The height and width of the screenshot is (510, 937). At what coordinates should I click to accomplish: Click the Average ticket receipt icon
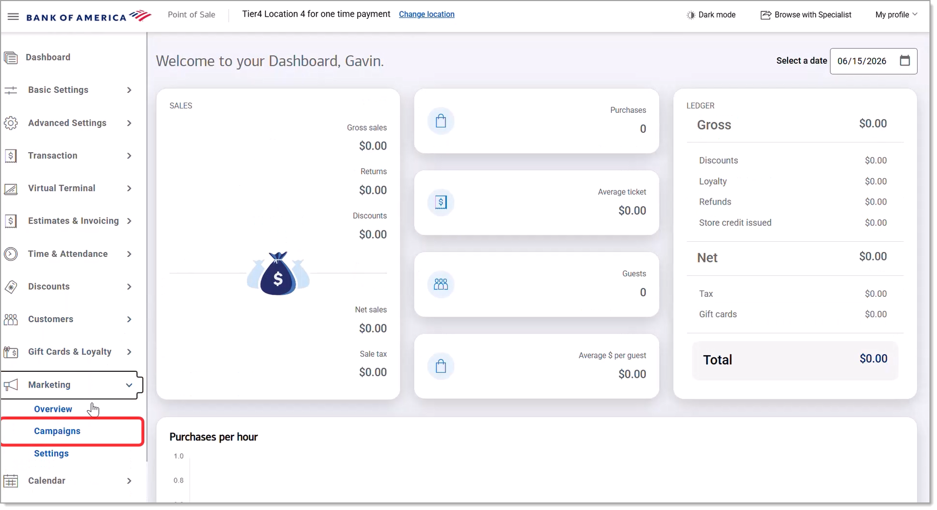tap(441, 203)
